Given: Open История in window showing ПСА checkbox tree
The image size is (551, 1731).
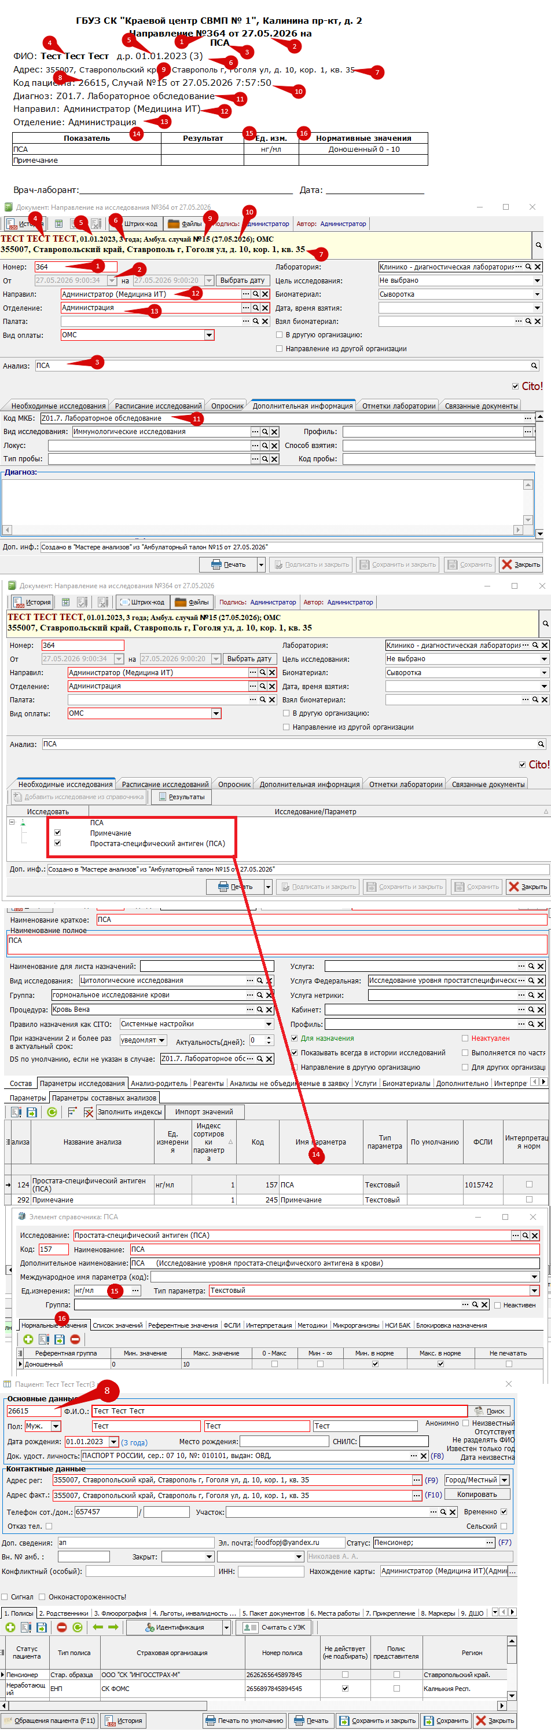Looking at the screenshot, I should coord(32,602).
